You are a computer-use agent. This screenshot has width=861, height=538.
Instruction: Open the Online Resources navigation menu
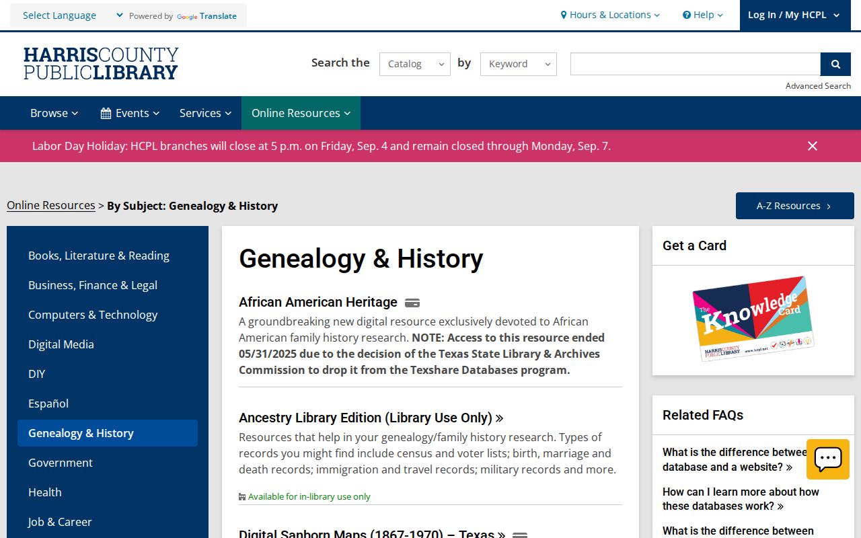[301, 113]
